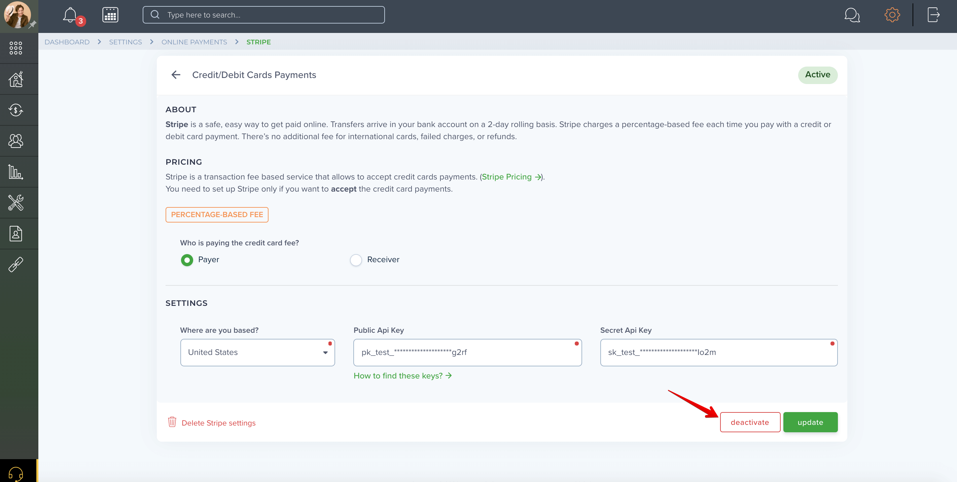Click the STRIPE breadcrumb
The height and width of the screenshot is (482, 957).
pyautogui.click(x=258, y=42)
